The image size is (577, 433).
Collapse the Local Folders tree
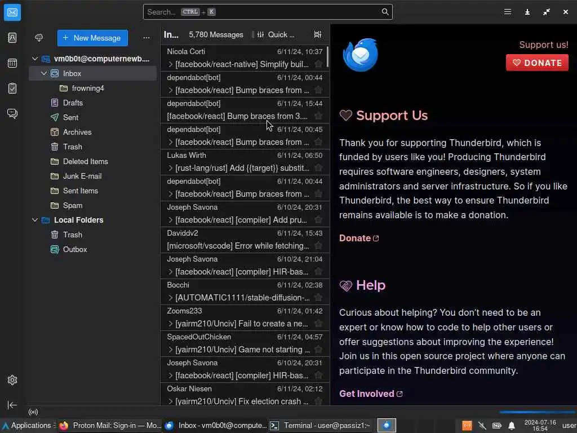[35, 220]
